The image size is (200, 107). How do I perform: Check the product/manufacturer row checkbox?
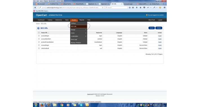pyautogui.click(x=39, y=42)
